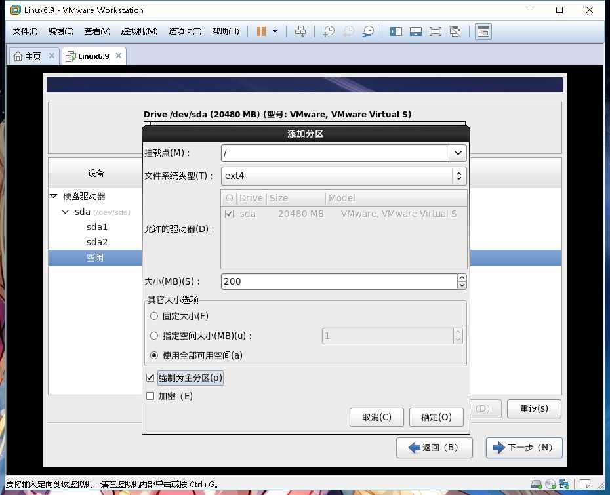The image size is (610, 495).
Task: Collapse the sda device tree node
Action: point(66,212)
